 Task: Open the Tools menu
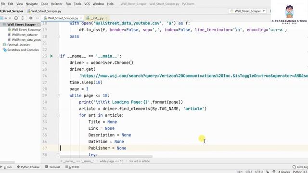77,4
